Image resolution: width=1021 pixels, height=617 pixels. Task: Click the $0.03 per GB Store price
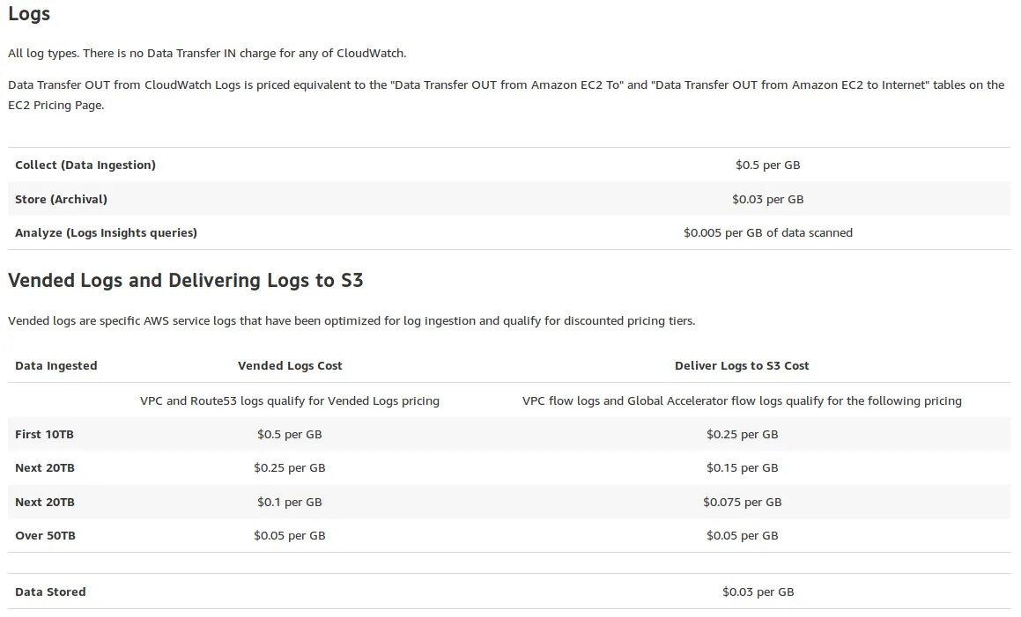point(767,199)
